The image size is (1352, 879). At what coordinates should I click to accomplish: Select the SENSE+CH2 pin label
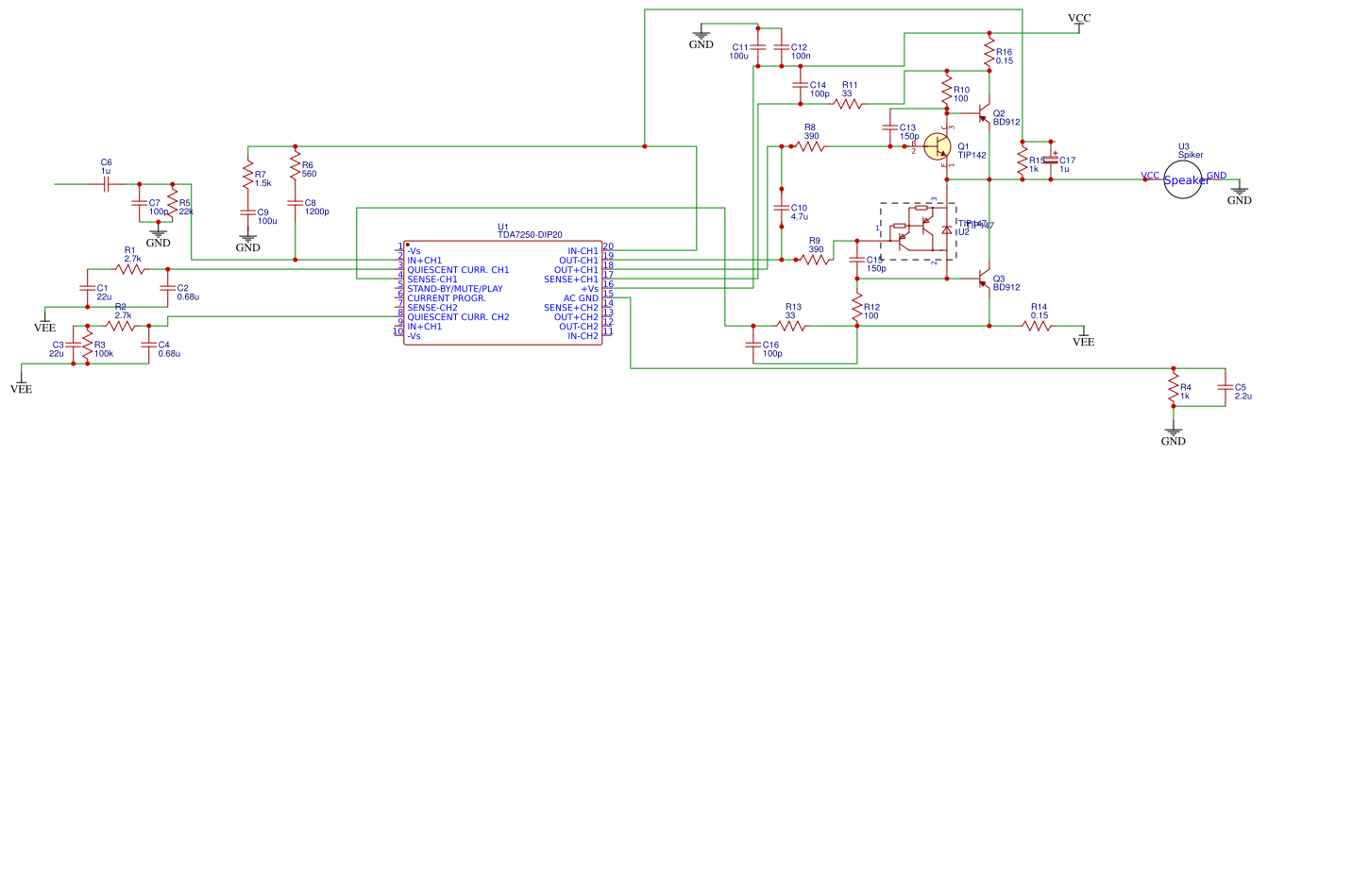[x=571, y=308]
